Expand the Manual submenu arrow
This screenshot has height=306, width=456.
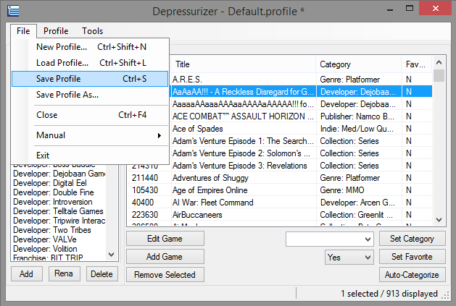159,135
